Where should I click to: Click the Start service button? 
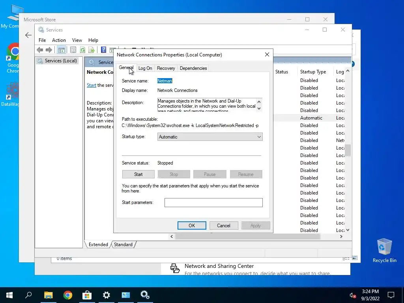(x=138, y=174)
